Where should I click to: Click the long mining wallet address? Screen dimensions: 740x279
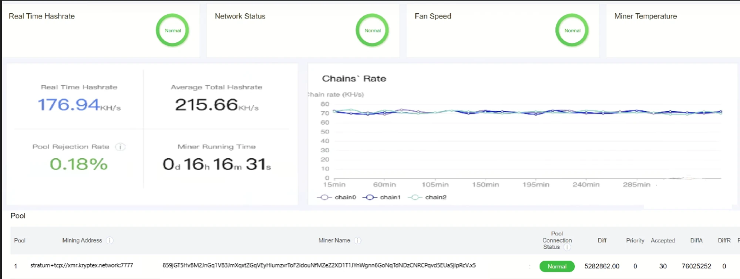319,265
